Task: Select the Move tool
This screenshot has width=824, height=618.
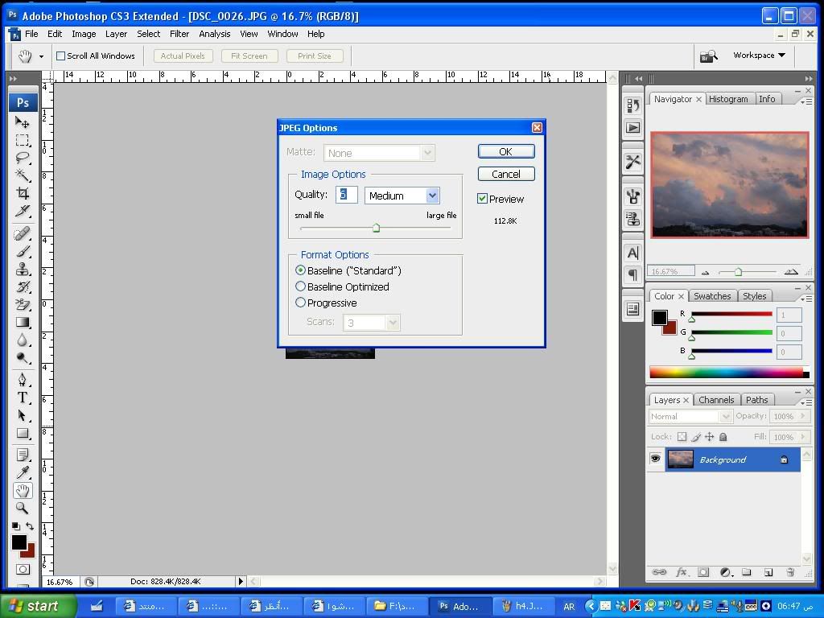Action: coord(23,122)
